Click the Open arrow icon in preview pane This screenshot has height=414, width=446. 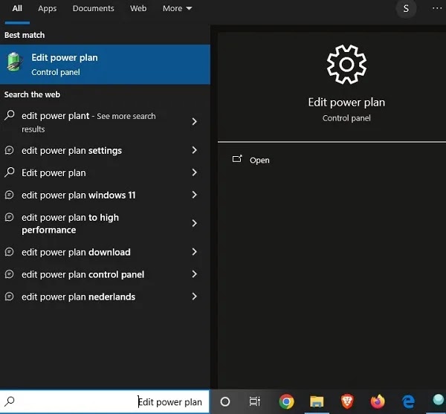[x=237, y=158]
